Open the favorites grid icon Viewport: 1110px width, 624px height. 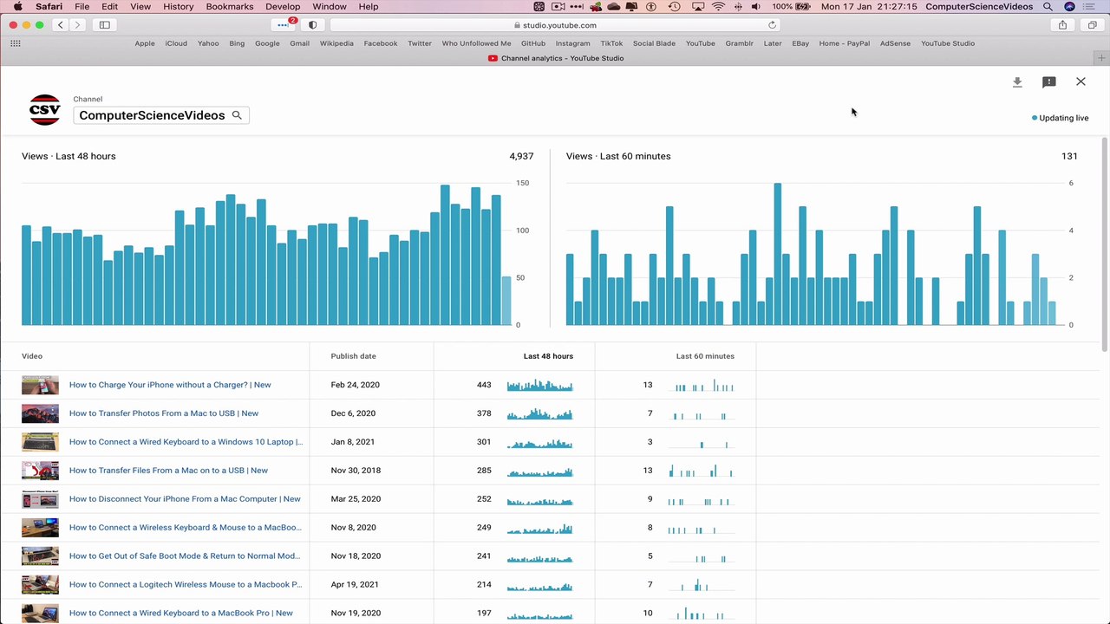15,43
